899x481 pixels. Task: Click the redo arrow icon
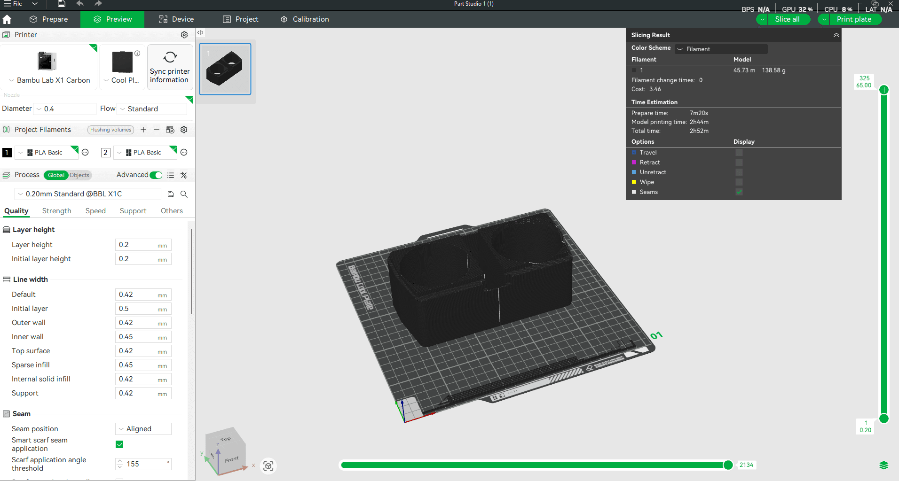click(98, 4)
